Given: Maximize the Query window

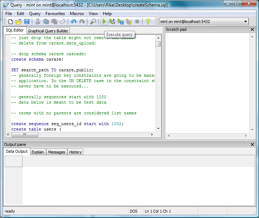Looking at the screenshot, I should [237, 3].
